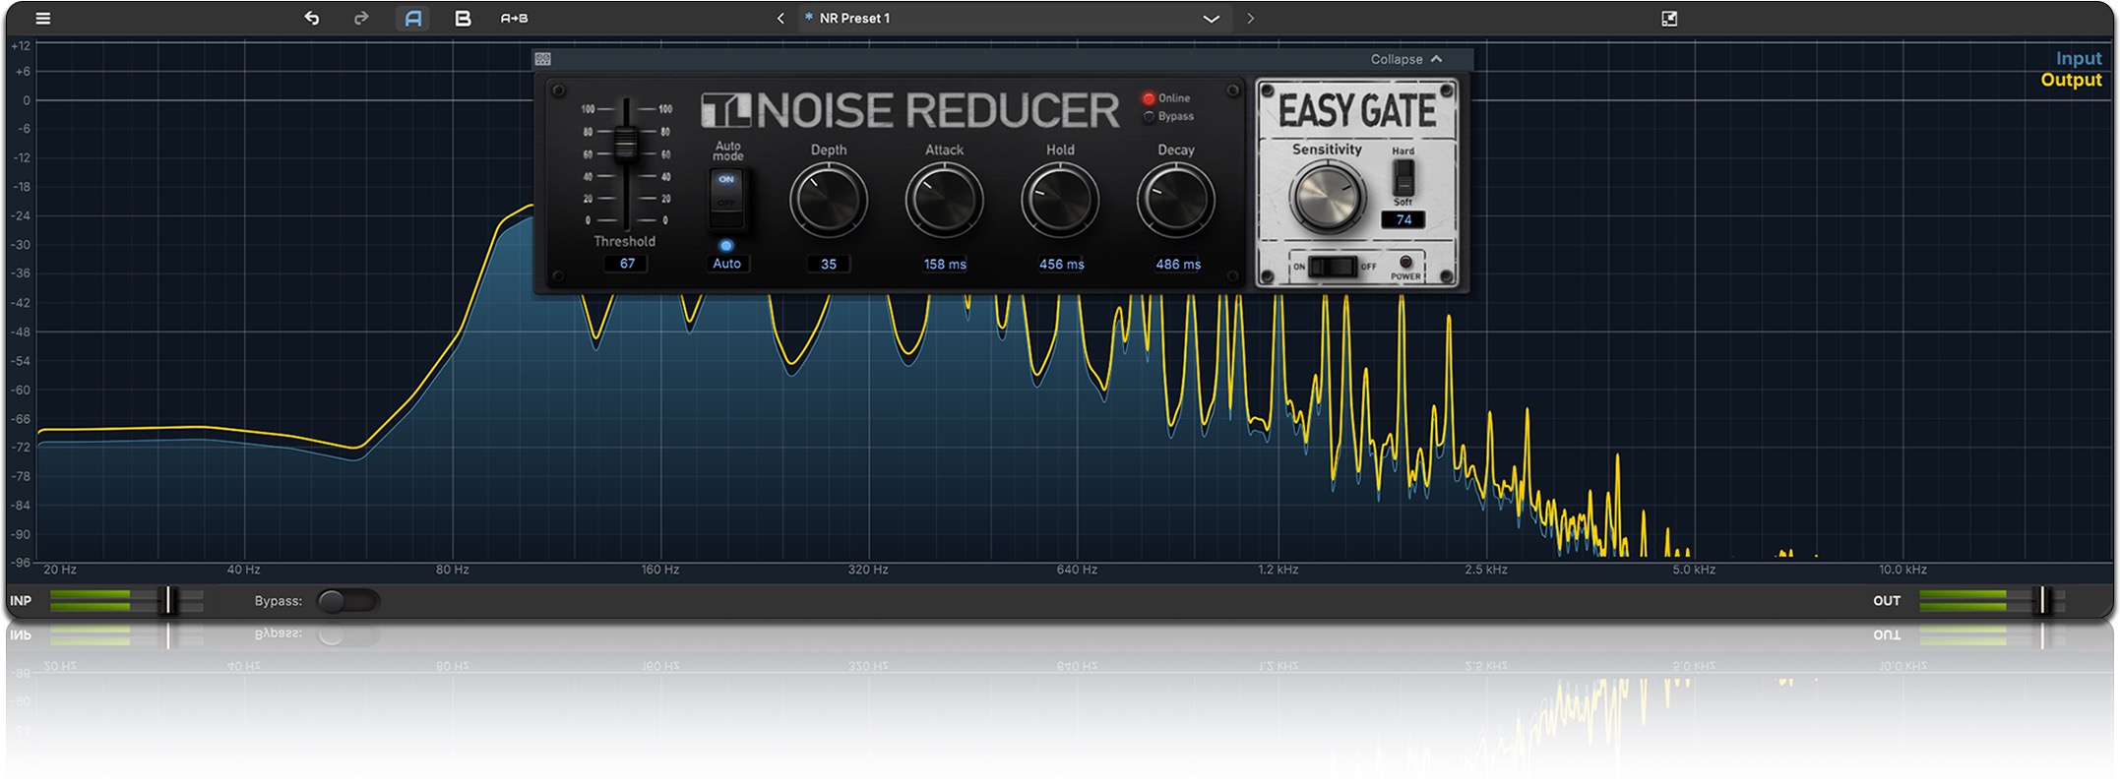The height and width of the screenshot is (784, 2120).
Task: Go to previous preset
Action: pos(780,18)
